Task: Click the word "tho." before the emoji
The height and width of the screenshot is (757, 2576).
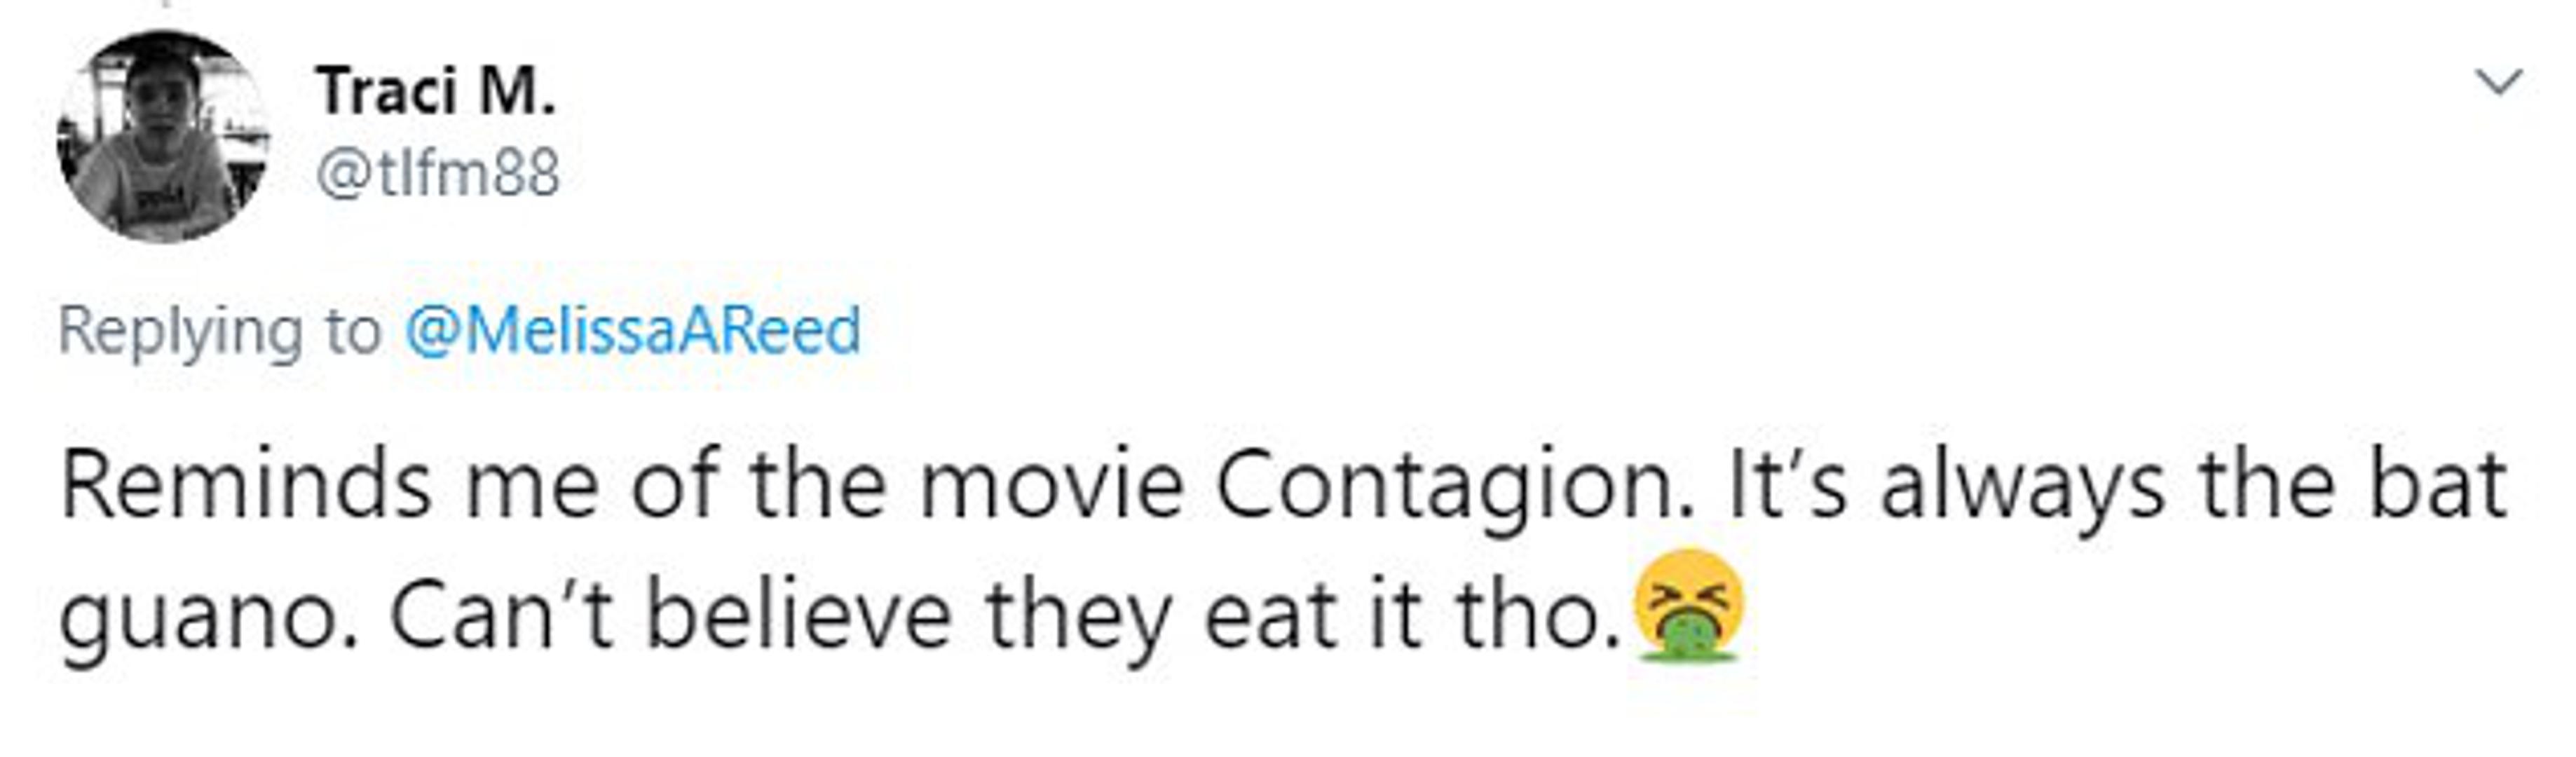Action: coord(1538,616)
